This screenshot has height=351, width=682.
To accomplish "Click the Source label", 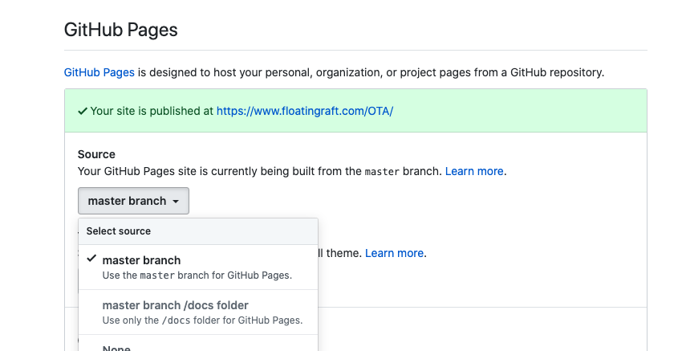I will click(96, 154).
